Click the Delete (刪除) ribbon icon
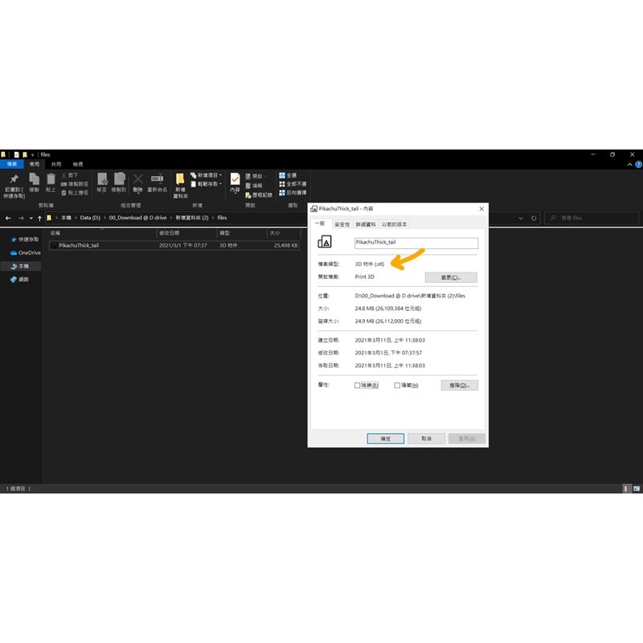 pos(137,179)
